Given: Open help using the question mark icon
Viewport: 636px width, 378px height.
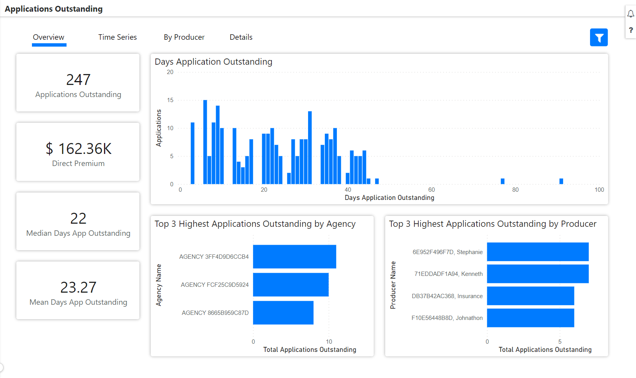Looking at the screenshot, I should pyautogui.click(x=631, y=30).
